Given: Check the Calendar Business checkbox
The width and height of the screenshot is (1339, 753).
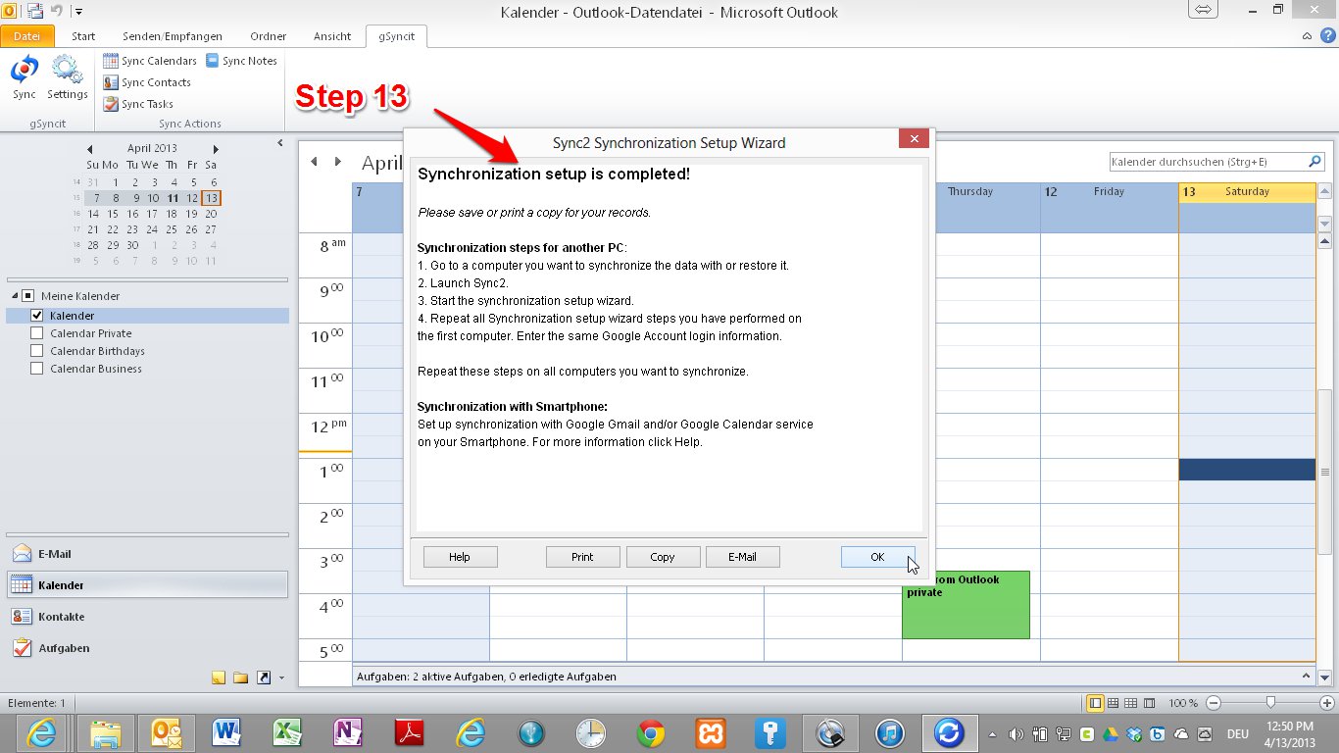Looking at the screenshot, I should 37,369.
